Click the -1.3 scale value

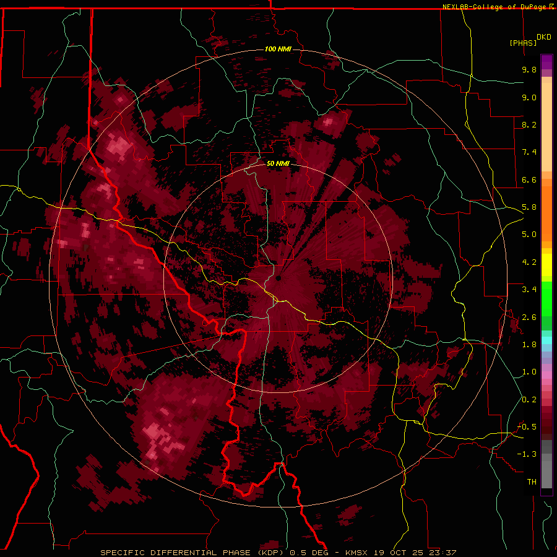point(527,454)
